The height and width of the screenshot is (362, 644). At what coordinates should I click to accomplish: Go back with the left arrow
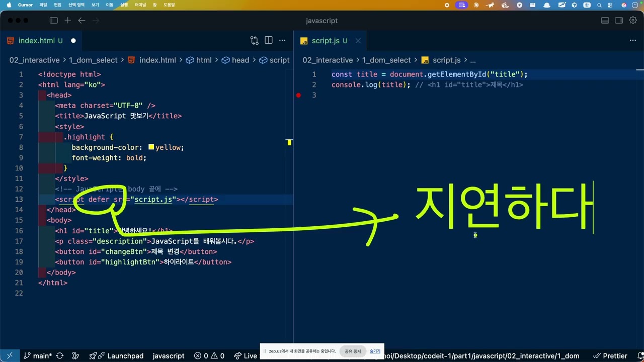click(82, 21)
